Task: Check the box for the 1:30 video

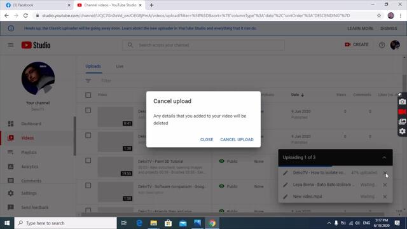Action: (x=88, y=135)
